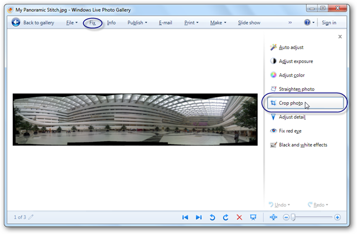Click the Photo Gallery title bar icon

(10, 10)
